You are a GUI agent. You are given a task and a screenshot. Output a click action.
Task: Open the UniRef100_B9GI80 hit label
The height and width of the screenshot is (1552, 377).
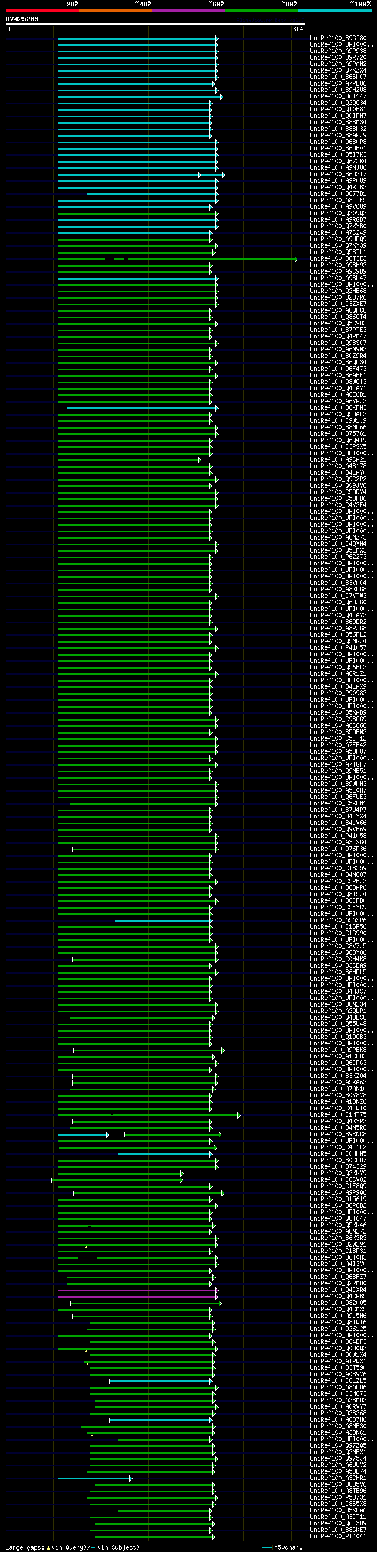pyautogui.click(x=339, y=38)
